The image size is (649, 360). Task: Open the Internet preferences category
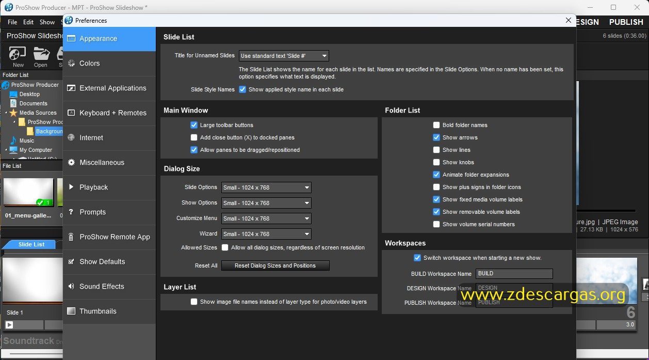coord(109,138)
